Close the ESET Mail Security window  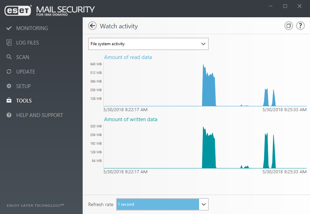pos(300,6)
